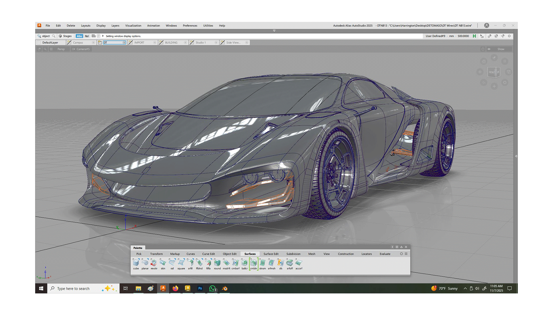Screen dimensions: 553x311
Task: Choose the square surface tool
Action: 181,263
